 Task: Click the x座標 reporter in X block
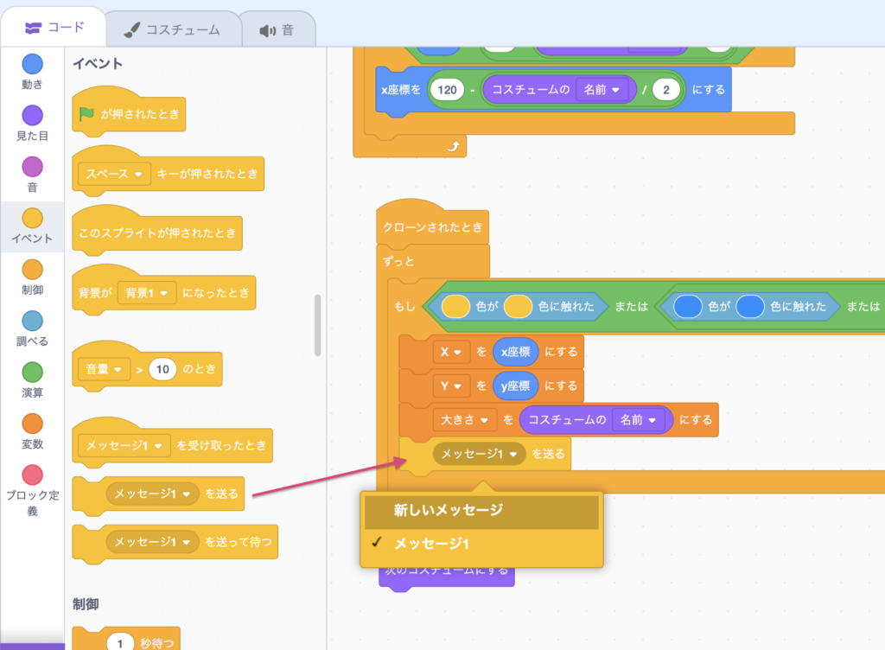coord(515,352)
